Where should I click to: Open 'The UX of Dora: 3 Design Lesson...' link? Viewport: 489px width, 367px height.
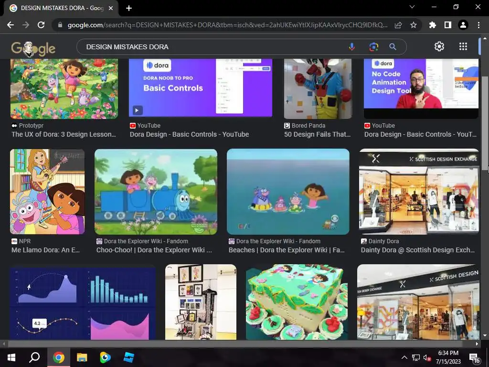coord(64,134)
